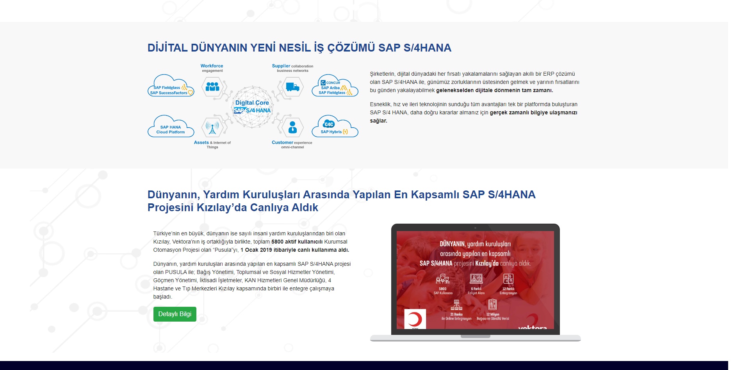Click the 12 Farklı Entegrasyon icon

[508, 279]
